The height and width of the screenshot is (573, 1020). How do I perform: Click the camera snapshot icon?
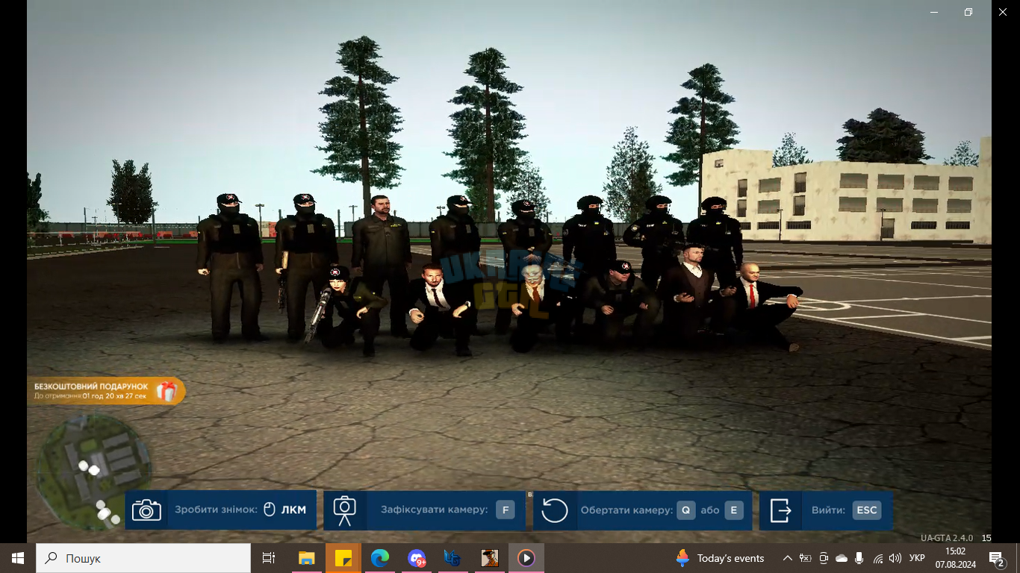tap(146, 510)
